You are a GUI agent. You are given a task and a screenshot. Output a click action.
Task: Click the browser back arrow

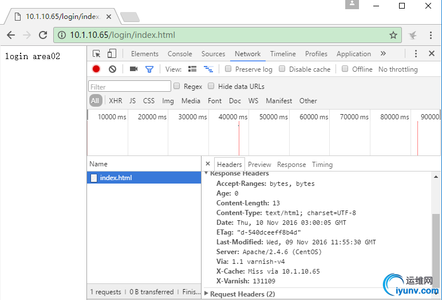click(11, 35)
